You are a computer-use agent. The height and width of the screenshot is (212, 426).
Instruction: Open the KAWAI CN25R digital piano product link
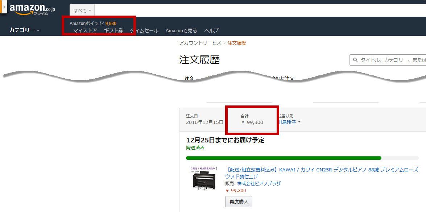(x=322, y=173)
